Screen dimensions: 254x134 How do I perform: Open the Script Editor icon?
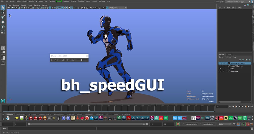tap(252, 129)
